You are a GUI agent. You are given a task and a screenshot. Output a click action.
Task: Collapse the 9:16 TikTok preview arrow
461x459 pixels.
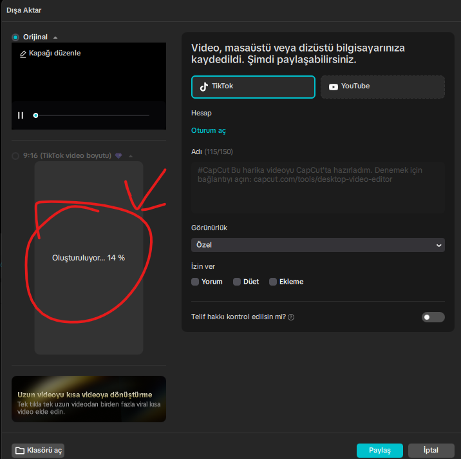pos(131,156)
